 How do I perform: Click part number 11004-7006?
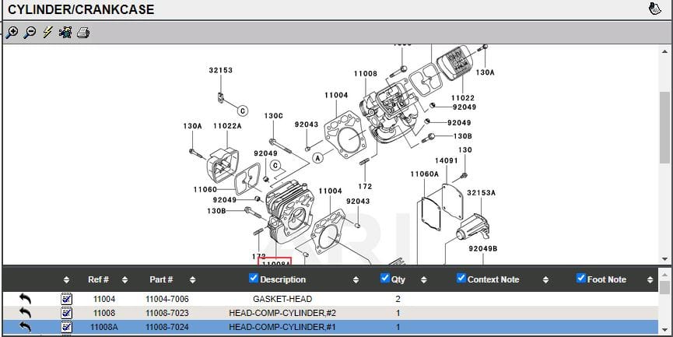(166, 299)
